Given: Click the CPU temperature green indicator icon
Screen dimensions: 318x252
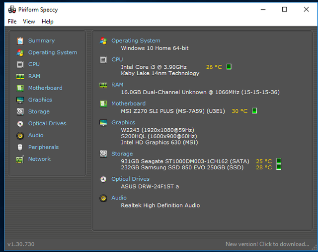Looking at the screenshot, I should 229,66.
